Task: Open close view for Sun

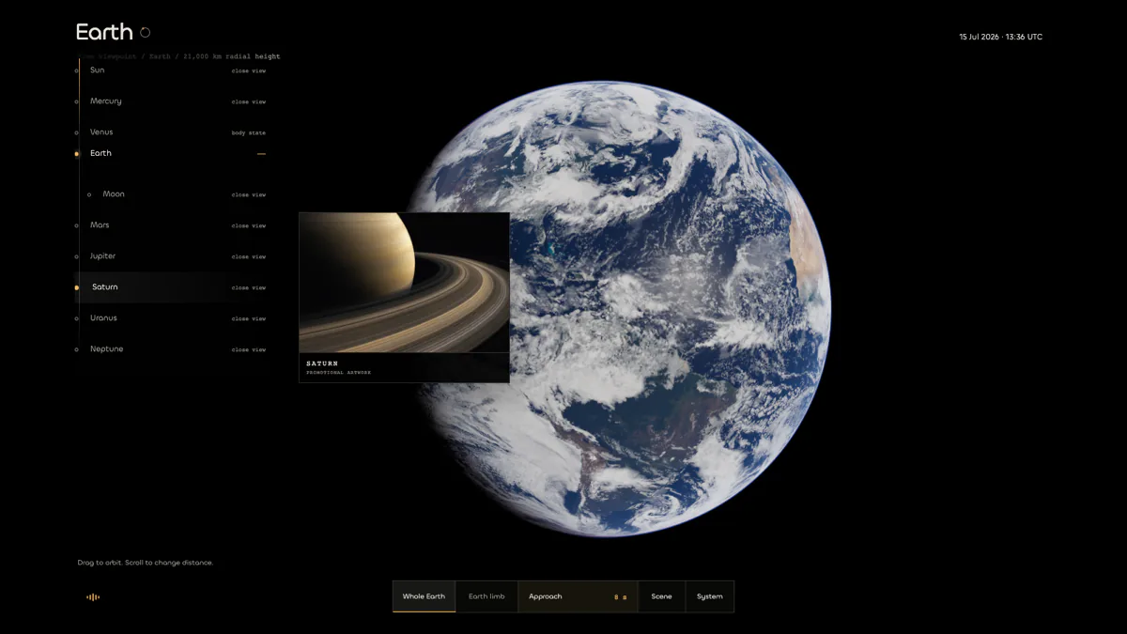Action: tap(249, 71)
